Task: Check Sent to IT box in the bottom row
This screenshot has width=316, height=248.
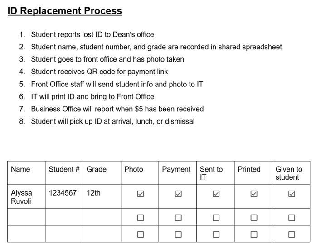Action: tap(216, 234)
